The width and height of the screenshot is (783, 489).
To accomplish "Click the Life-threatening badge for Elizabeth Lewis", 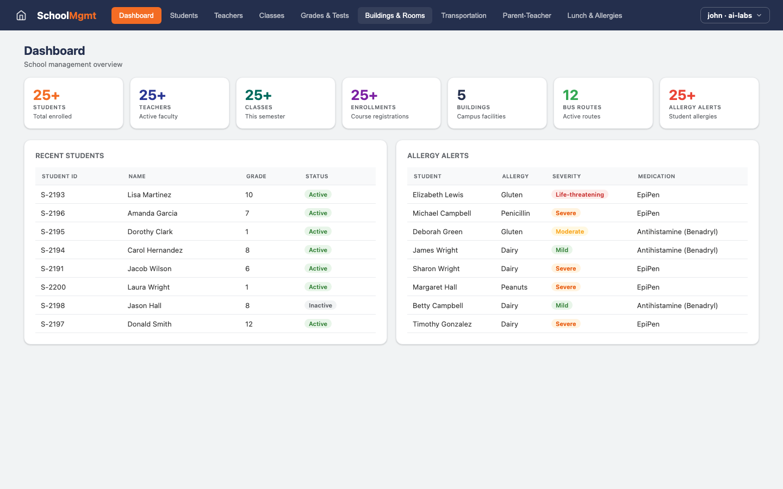I will (580, 195).
